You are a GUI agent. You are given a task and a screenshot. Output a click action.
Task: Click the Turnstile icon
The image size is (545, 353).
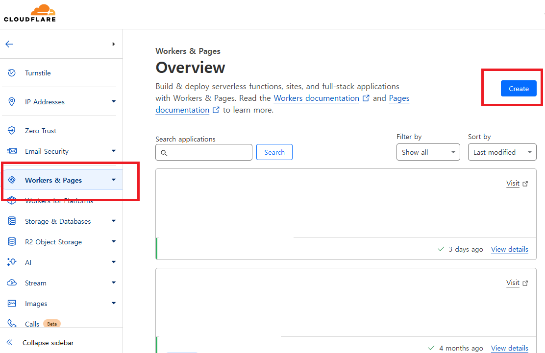[x=12, y=73]
